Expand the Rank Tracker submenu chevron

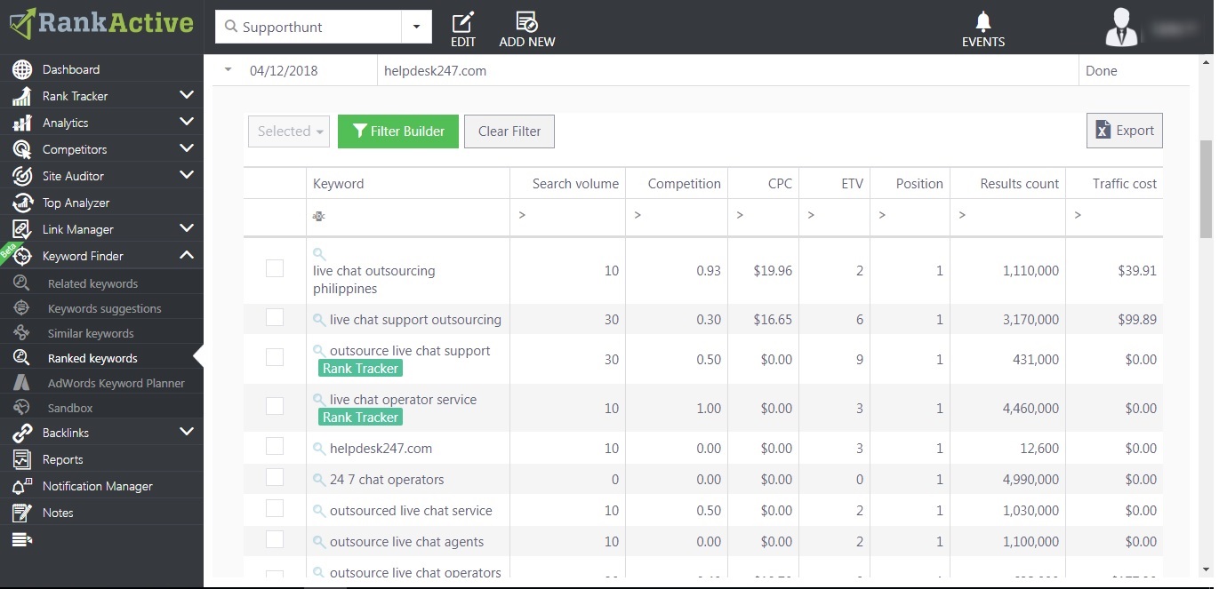point(186,95)
